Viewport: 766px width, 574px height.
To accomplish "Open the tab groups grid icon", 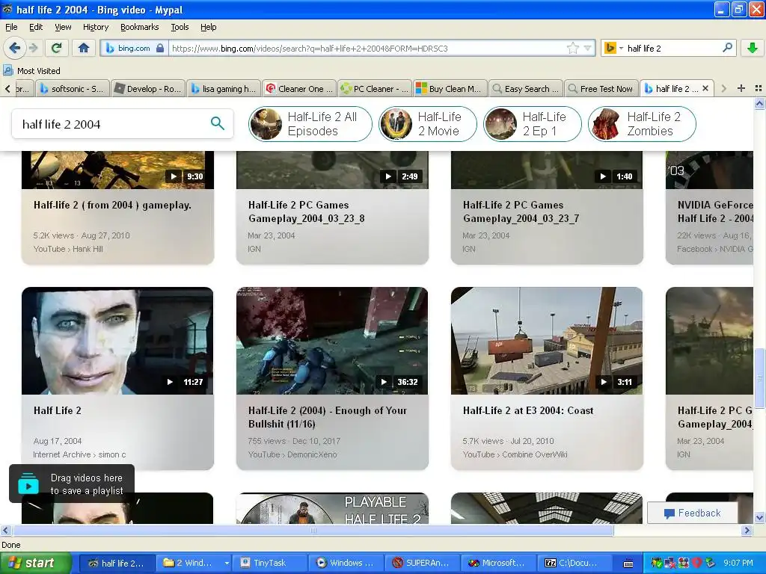I will [759, 88].
